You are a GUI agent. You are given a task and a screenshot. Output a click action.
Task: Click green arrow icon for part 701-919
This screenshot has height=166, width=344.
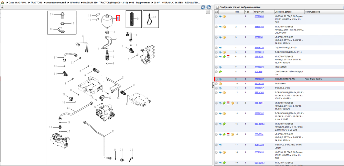click(x=220, y=72)
